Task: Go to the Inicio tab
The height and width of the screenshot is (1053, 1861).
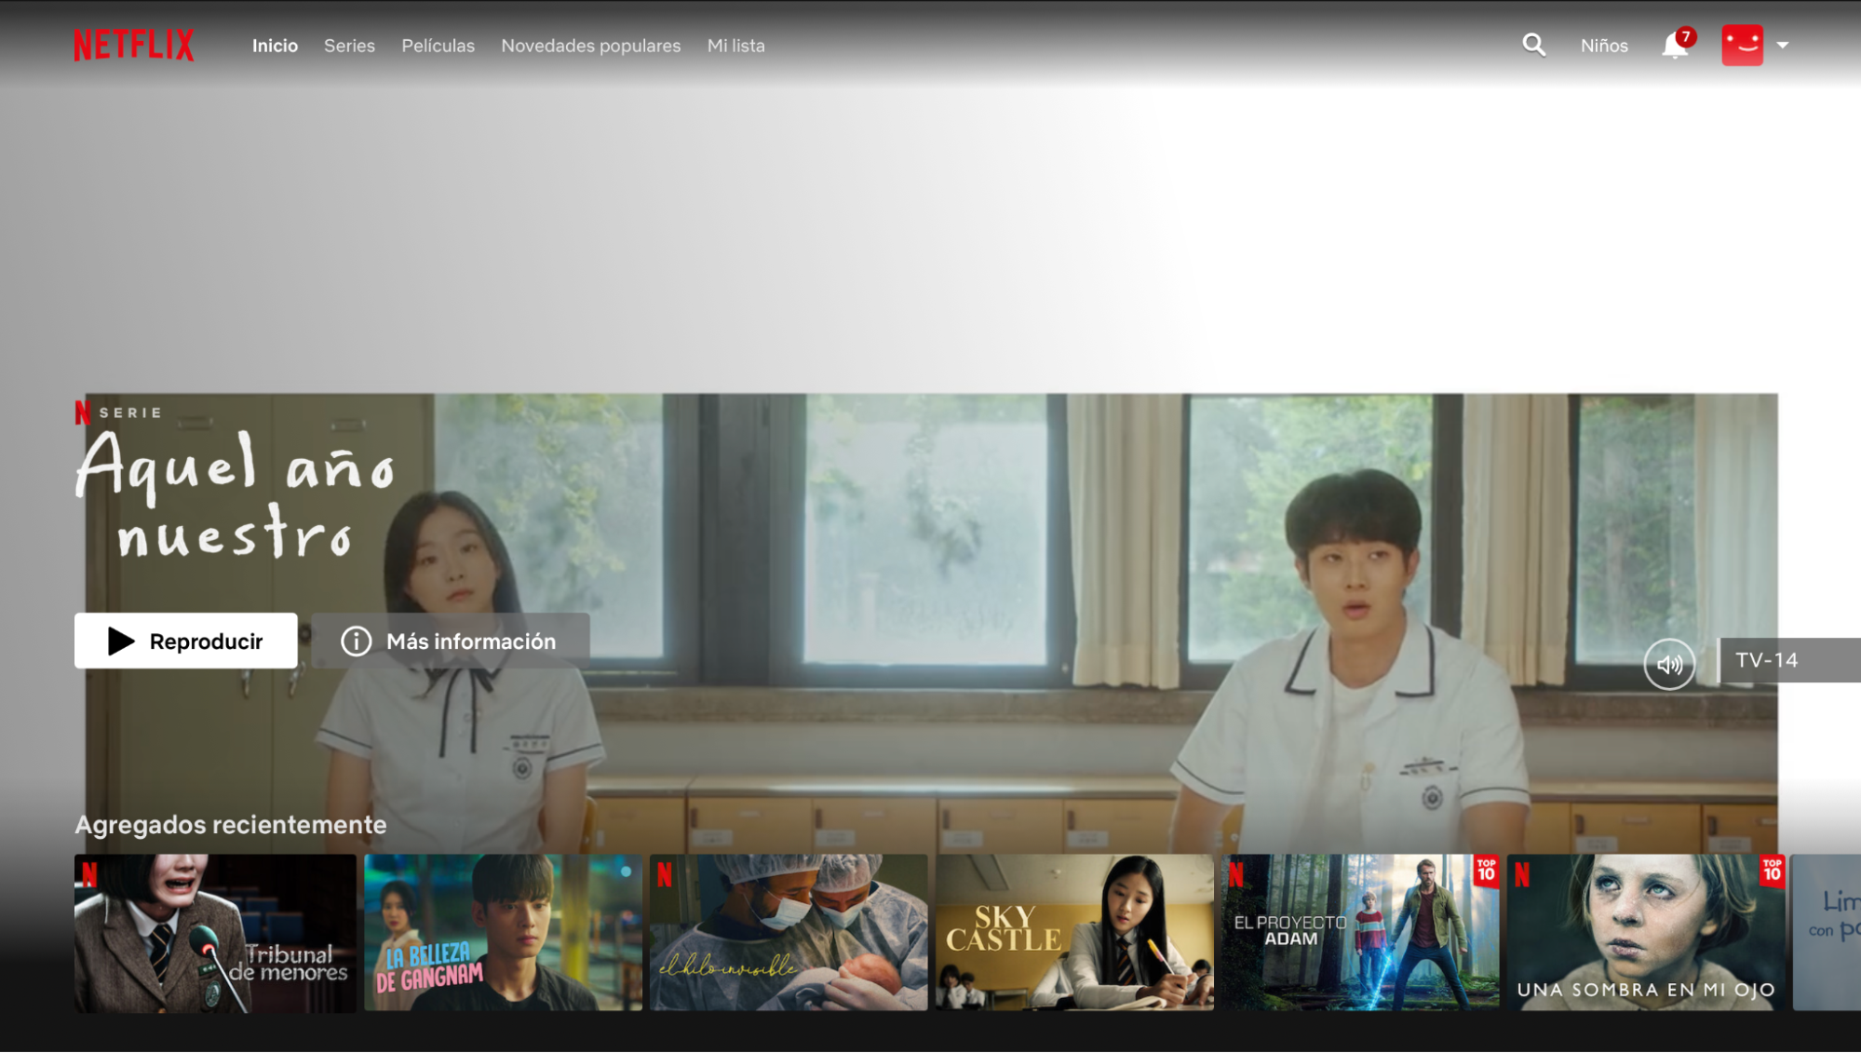Action: 275,46
